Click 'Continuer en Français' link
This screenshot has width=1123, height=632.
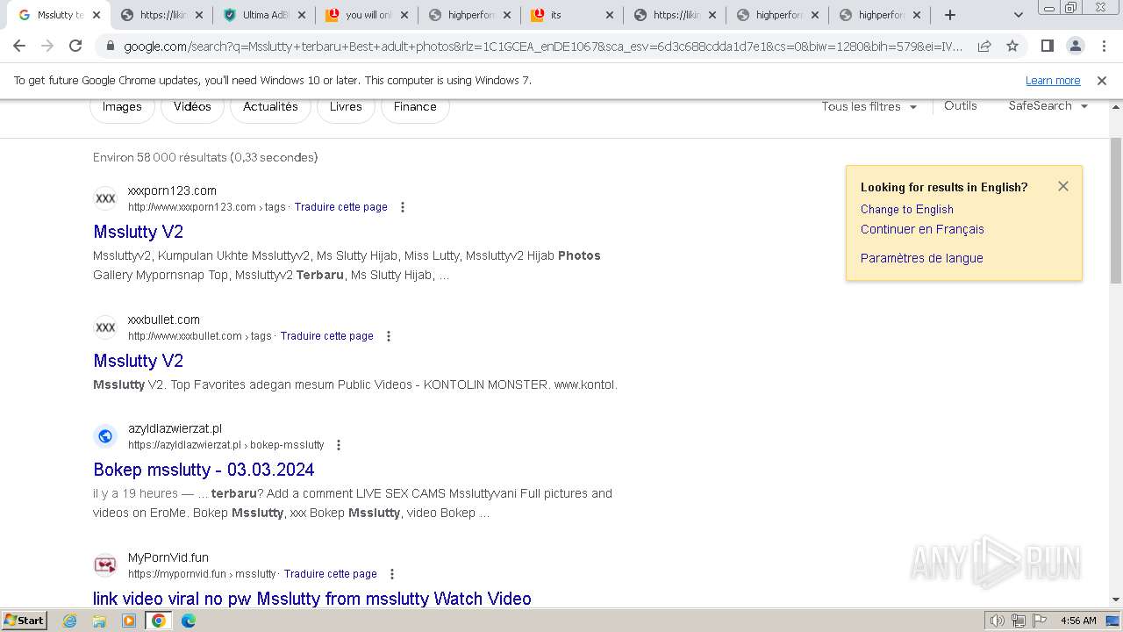[922, 229]
